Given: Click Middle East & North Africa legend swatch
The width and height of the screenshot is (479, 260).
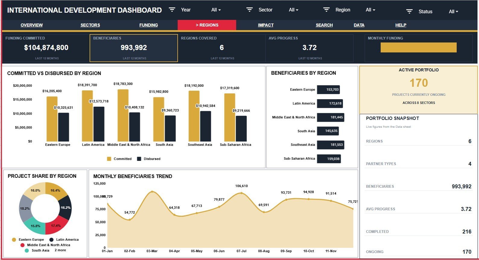Looking at the screenshot, I should [22, 245].
